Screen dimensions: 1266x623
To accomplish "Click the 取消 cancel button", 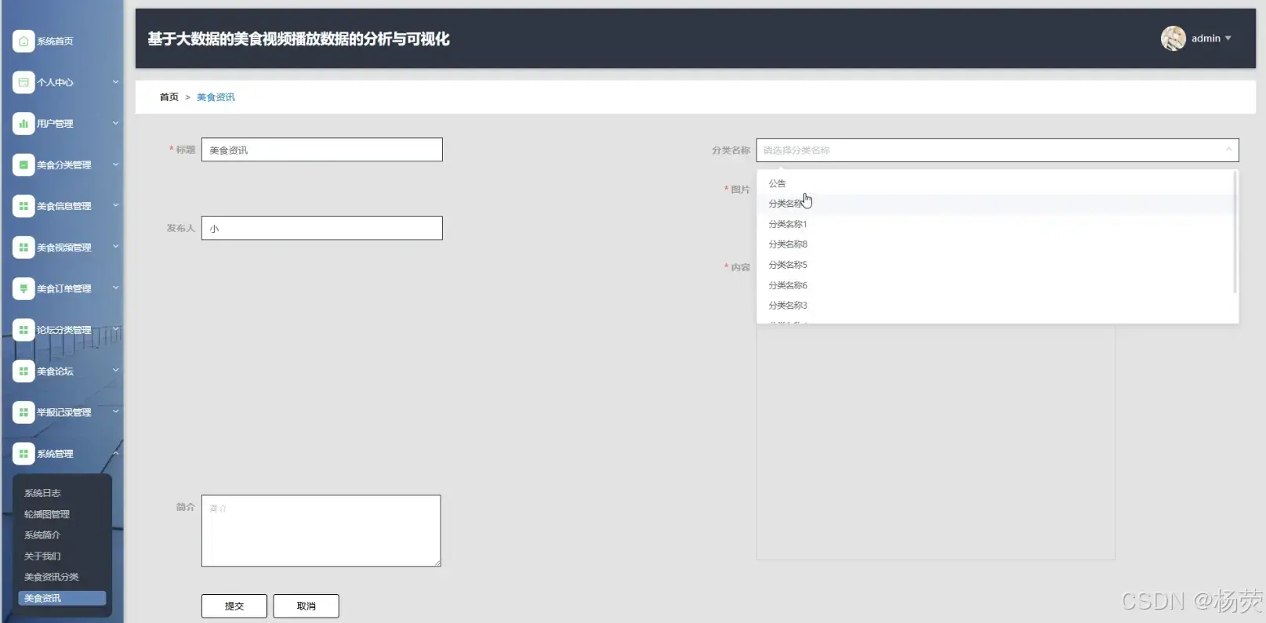I will pyautogui.click(x=307, y=606).
